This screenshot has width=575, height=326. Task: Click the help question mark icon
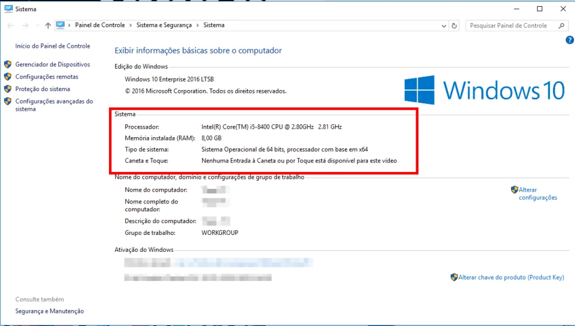[569, 40]
